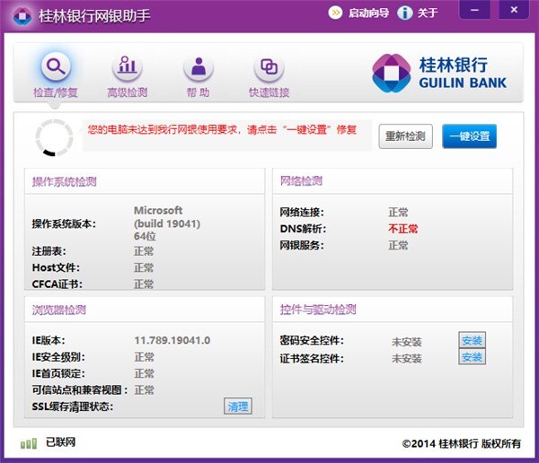The width and height of the screenshot is (539, 463).
Task: Open the 高级检测 chart icon
Action: [x=128, y=66]
